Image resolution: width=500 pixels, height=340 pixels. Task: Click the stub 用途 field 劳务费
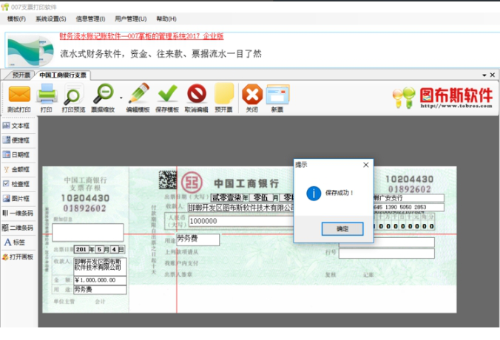pyautogui.click(x=100, y=289)
